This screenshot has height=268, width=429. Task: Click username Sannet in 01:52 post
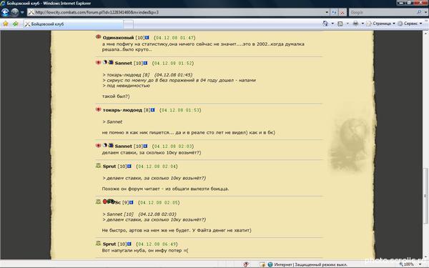[124, 63]
